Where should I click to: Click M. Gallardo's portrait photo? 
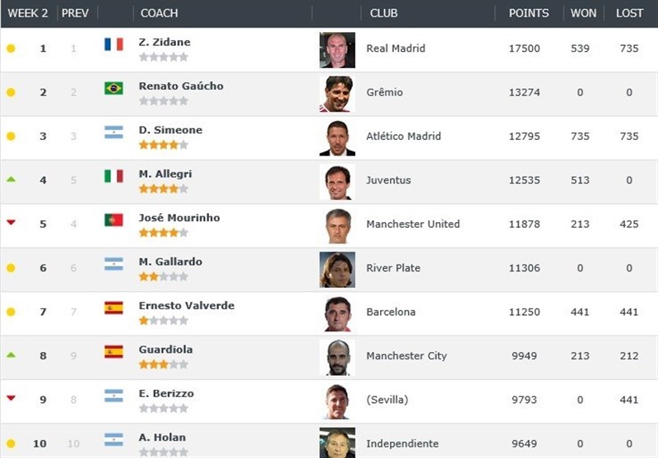tap(337, 269)
